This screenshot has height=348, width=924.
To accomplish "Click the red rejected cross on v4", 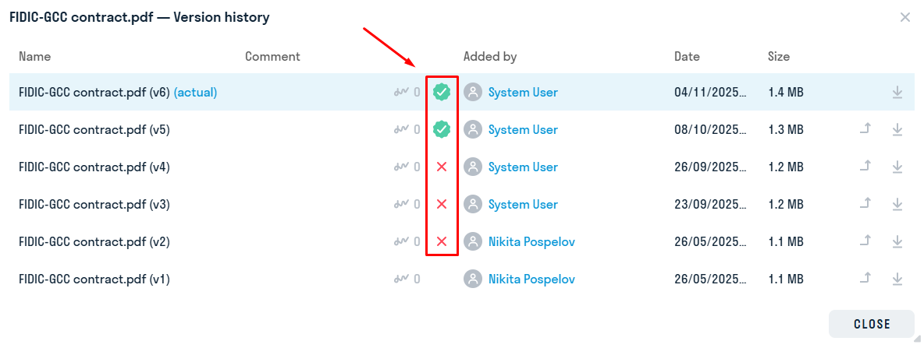I will coord(442,167).
